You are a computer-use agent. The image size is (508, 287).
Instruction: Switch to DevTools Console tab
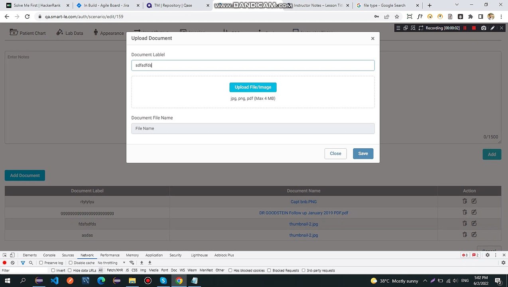click(49, 255)
